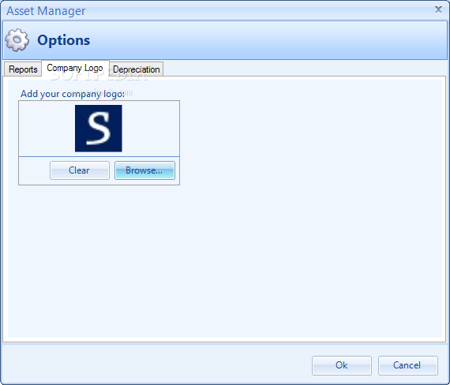Screen dimensions: 450x385
Task: Open the Depreciation tab
Action: coord(137,69)
